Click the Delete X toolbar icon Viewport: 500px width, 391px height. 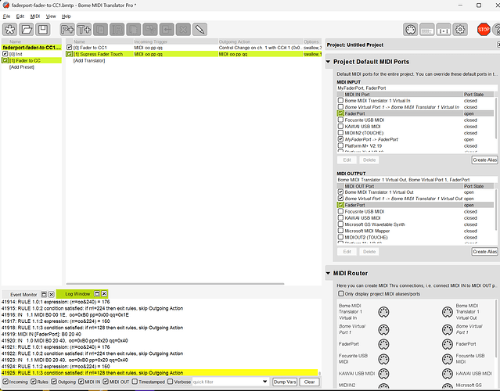pyautogui.click(x=183, y=30)
